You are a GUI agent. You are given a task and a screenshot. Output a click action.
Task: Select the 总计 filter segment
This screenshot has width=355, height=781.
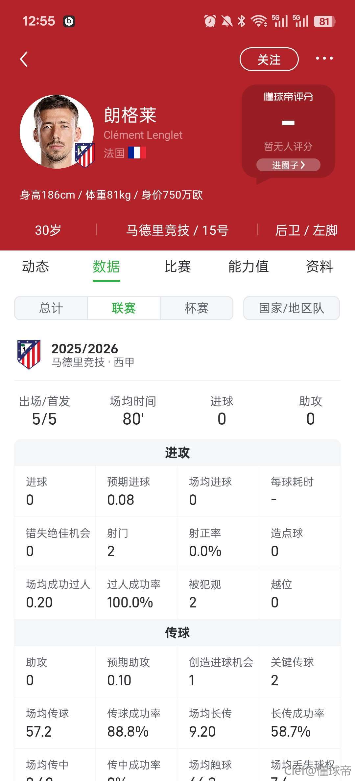[51, 308]
